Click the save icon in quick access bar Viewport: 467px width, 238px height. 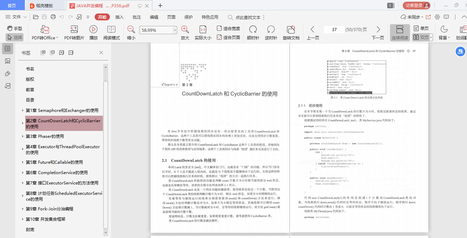[45, 17]
